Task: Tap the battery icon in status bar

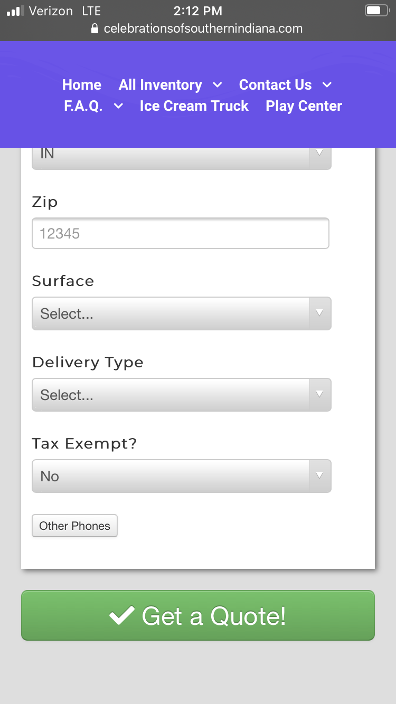Action: coord(376,11)
